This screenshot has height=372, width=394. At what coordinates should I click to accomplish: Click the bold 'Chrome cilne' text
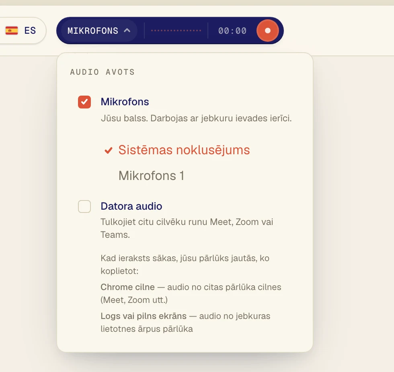coord(128,287)
